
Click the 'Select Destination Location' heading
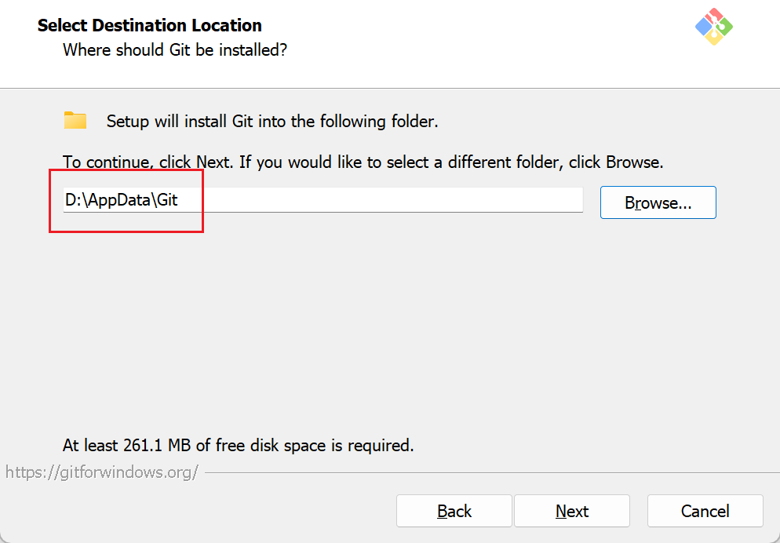150,25
